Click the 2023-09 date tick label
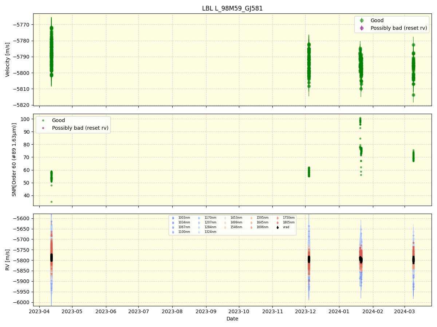This screenshot has width=437, height=327. [x=206, y=311]
